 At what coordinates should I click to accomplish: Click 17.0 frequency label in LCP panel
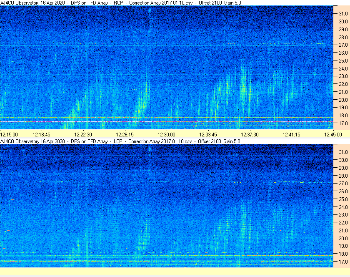pos(343,262)
